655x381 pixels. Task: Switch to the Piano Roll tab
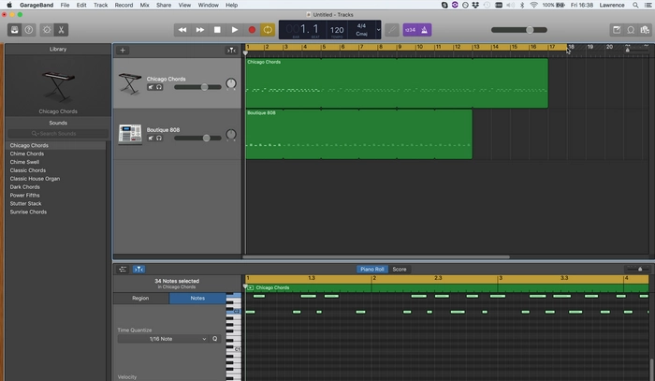(372, 269)
